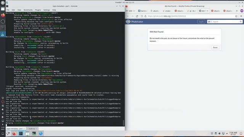Open clipboard icon in bottom system tray
244x137 pixels.
[x=216, y=134]
